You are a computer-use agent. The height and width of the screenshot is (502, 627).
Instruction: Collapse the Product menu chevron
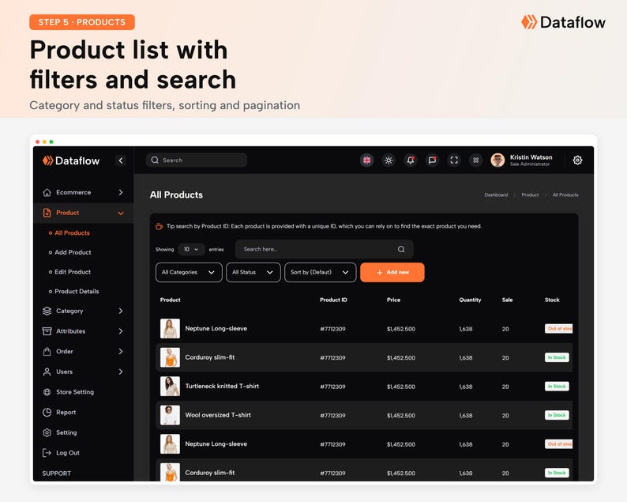tap(121, 213)
